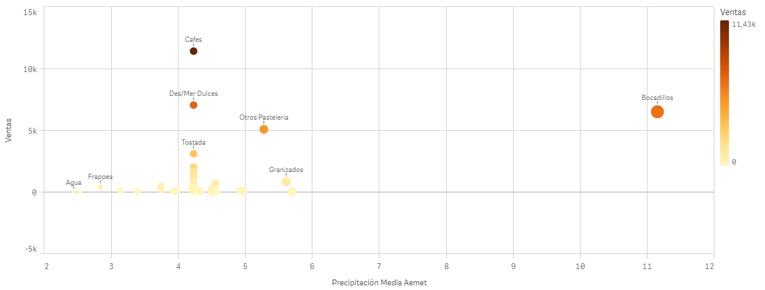Click the Bocadillos text label
Viewport: 765px width, 290px height.
pyautogui.click(x=657, y=98)
